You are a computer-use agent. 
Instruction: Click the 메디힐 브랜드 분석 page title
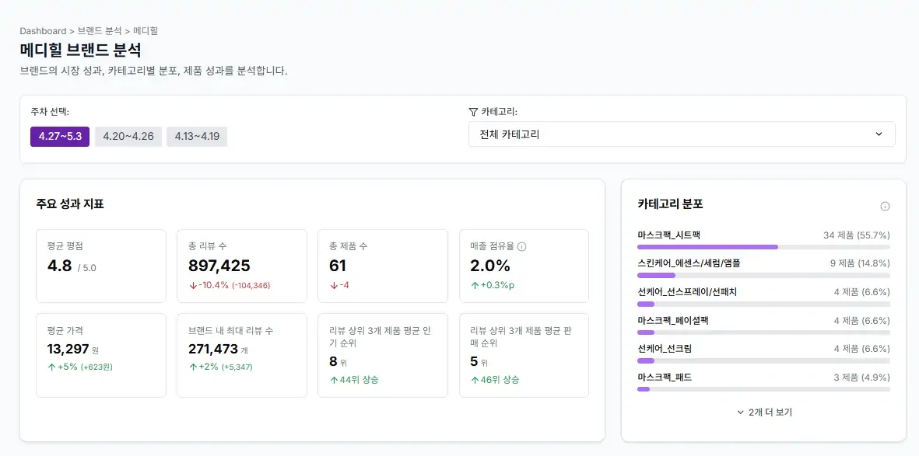[x=80, y=50]
